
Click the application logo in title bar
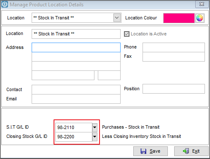pyautogui.click(x=4, y=4)
